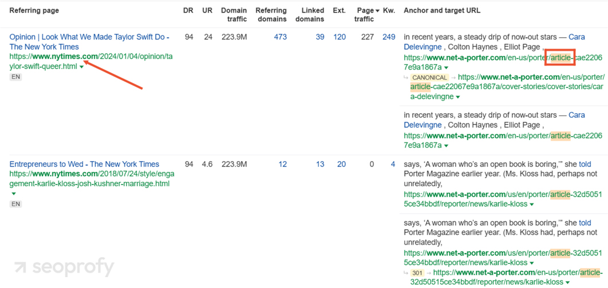Open the 4 keywords value
608x288 pixels.
393,164
